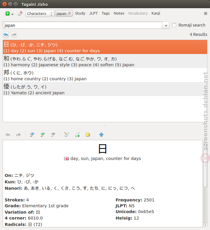
Task: Click the eraser icon to clear search
Action: (x=20, y=13)
